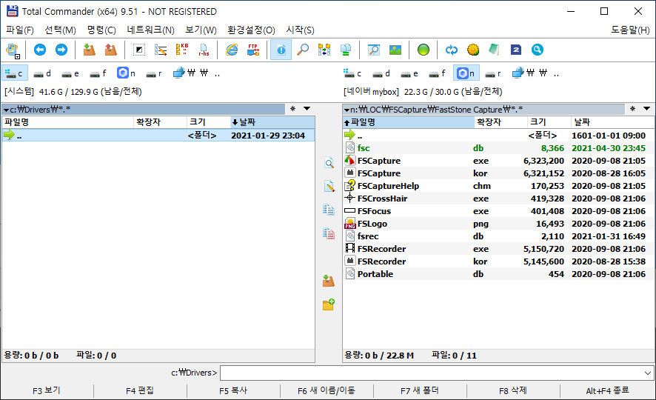
Task: Open the 선택(M) menu
Action: tap(60, 30)
